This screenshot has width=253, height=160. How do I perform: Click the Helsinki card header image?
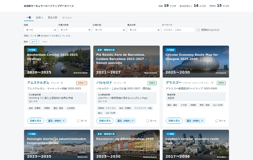coord(57,145)
